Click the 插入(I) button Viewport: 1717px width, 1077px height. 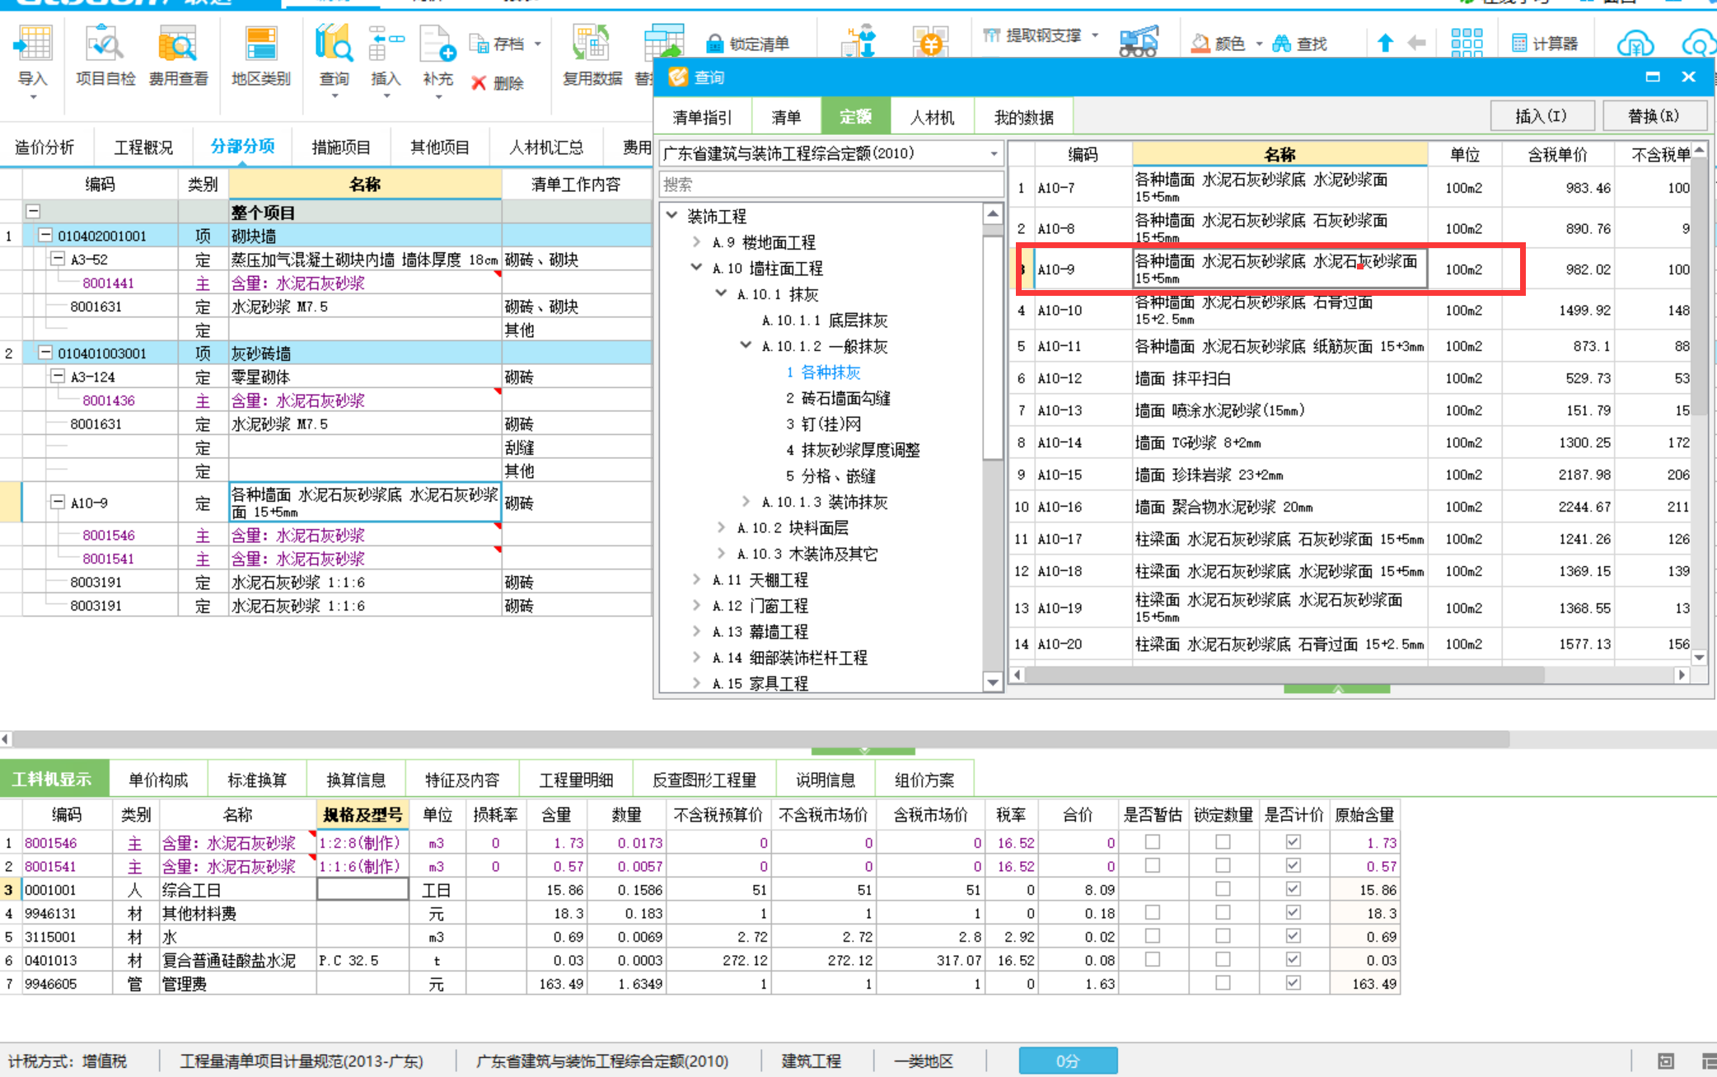pos(1542,116)
